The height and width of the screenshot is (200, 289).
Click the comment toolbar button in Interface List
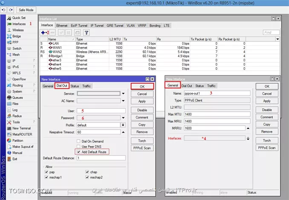78,33
